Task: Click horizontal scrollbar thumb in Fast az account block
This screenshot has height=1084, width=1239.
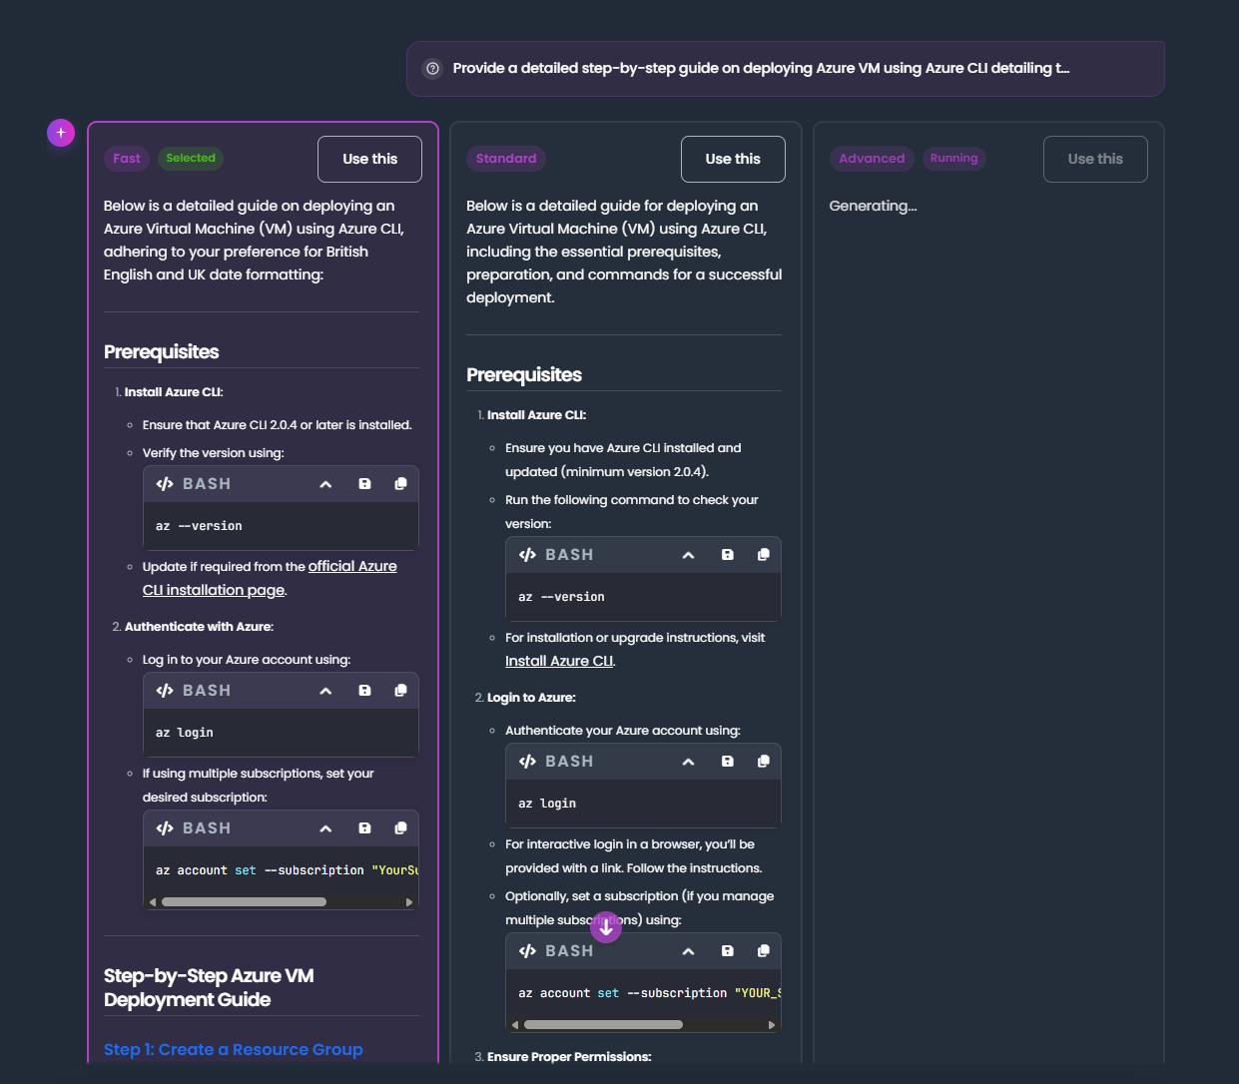Action: tap(244, 901)
